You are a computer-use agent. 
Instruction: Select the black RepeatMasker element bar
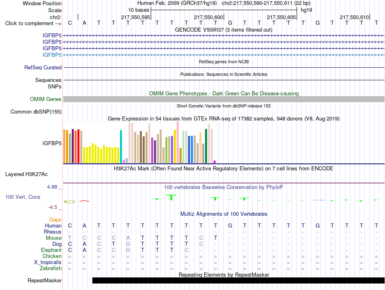(238, 280)
